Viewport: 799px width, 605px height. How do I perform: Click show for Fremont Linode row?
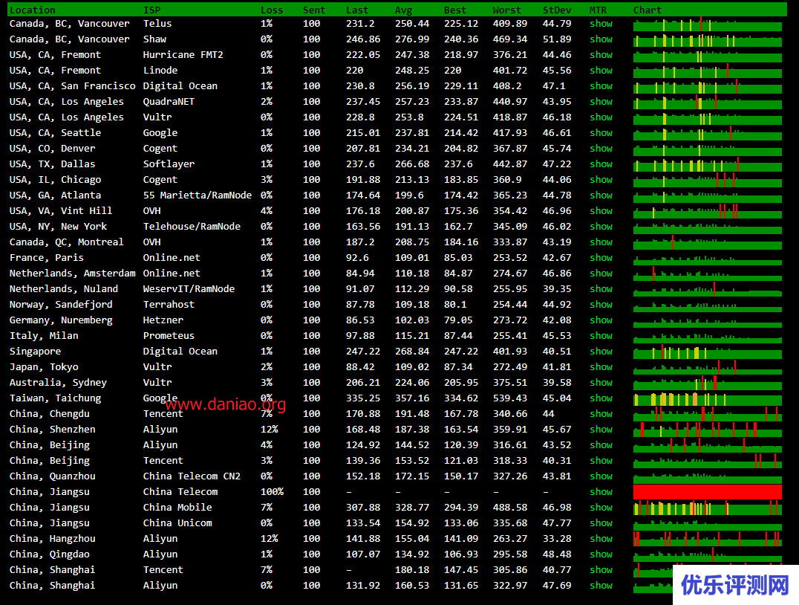coord(601,71)
